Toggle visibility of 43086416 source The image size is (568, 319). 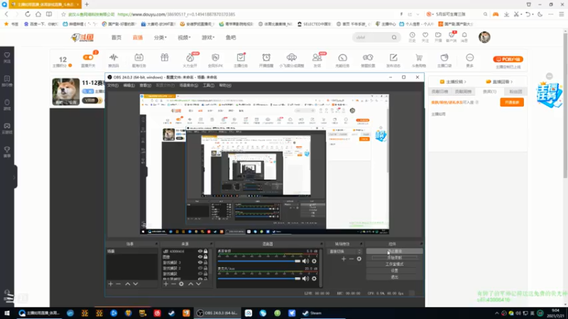[200, 251]
